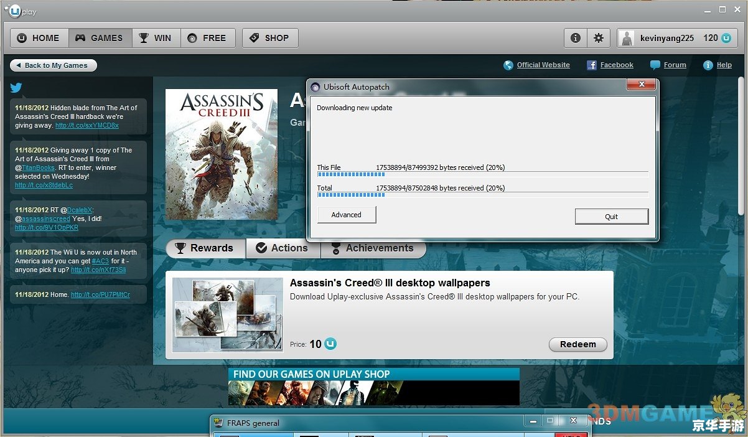Click the FRAPS general window icon
Viewport: 748px width, 437px height.
point(218,423)
